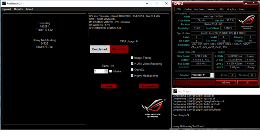The height and width of the screenshot is (138, 260).
Task: Click the Log Output window icon
Action: 175,91
